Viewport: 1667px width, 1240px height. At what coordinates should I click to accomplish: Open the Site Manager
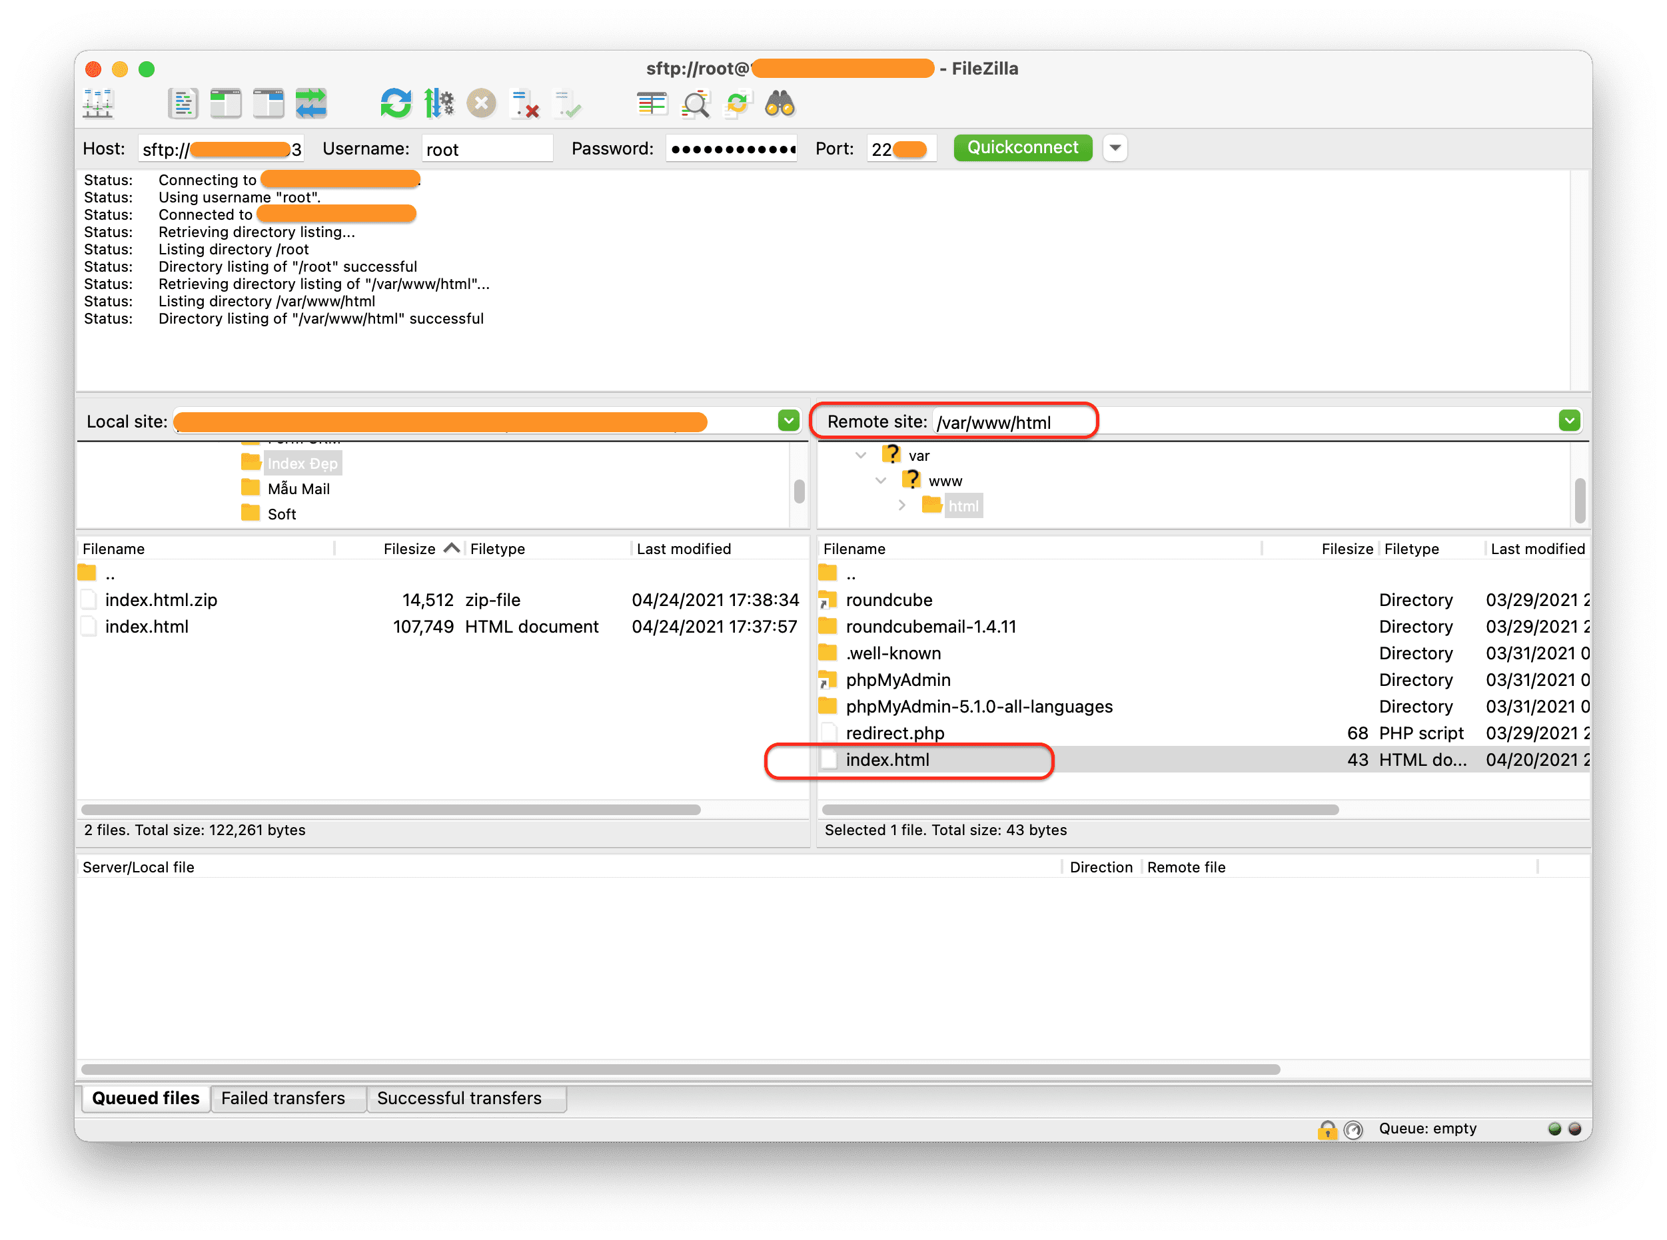(99, 104)
